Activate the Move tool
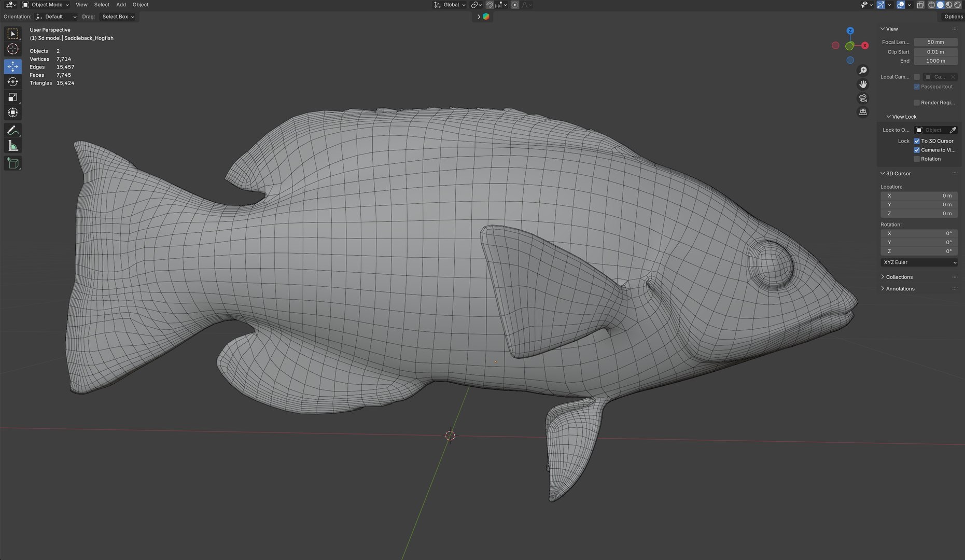This screenshot has height=560, width=965. click(x=13, y=66)
